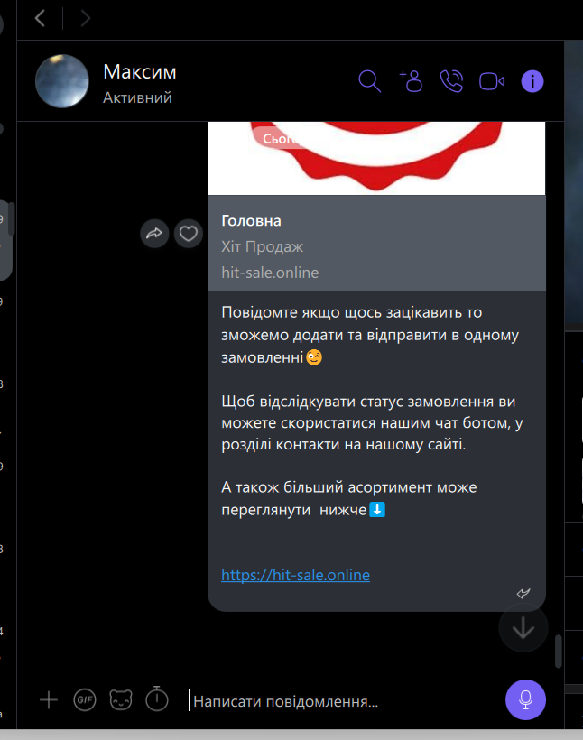Go forward with the right chevron
583x740 pixels.
pyautogui.click(x=86, y=17)
